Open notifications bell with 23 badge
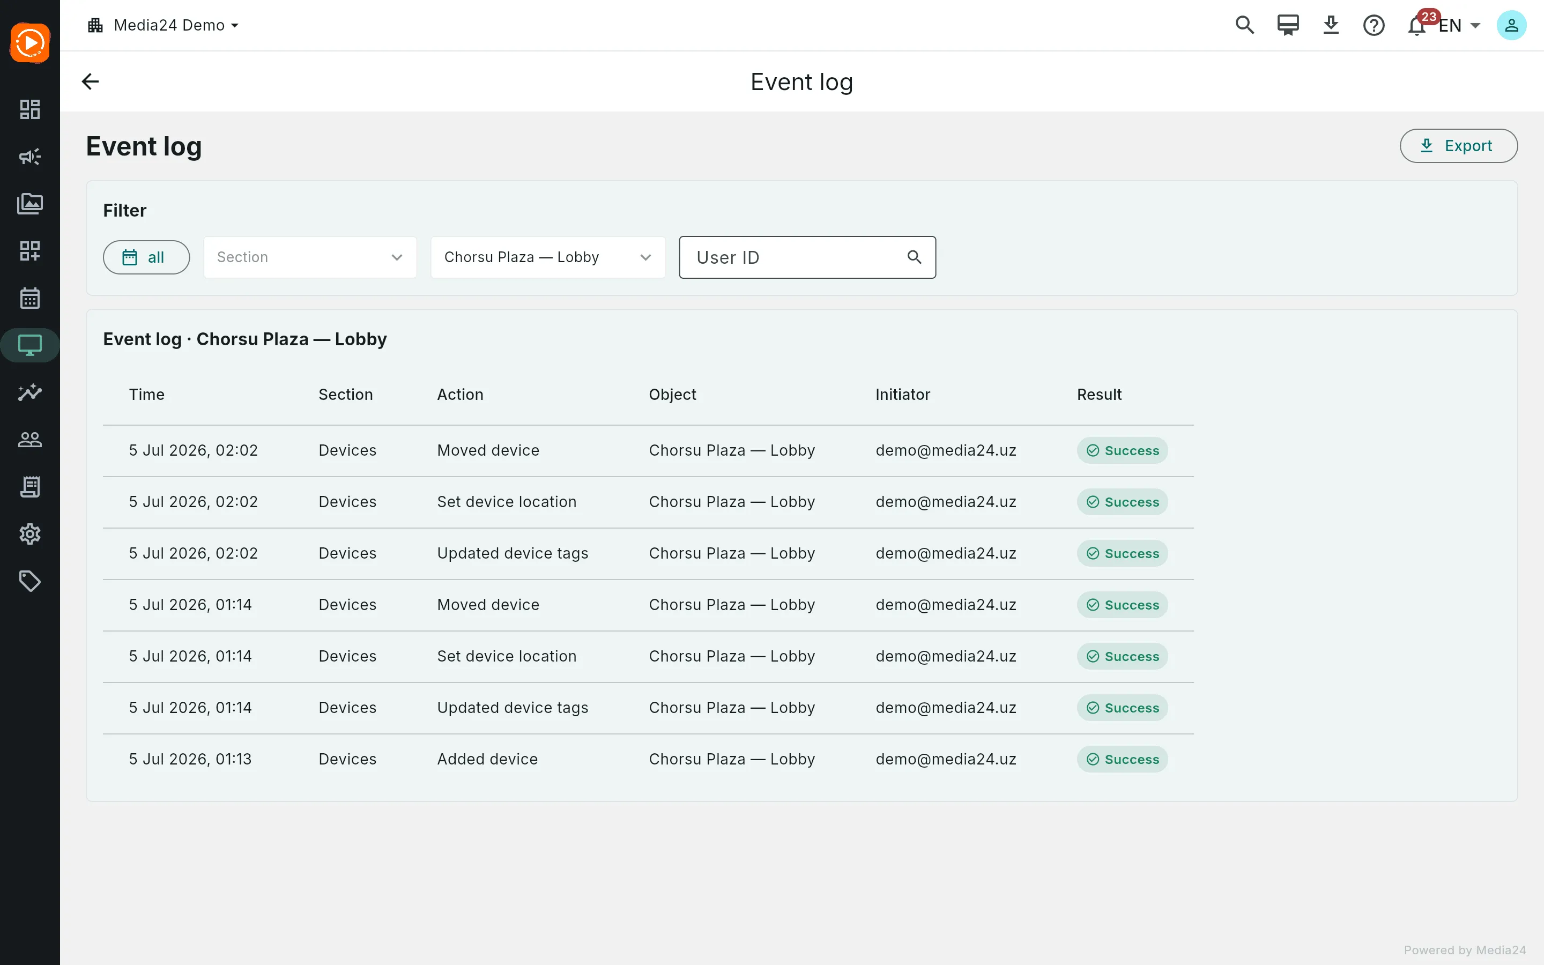The width and height of the screenshot is (1544, 965). click(1417, 26)
